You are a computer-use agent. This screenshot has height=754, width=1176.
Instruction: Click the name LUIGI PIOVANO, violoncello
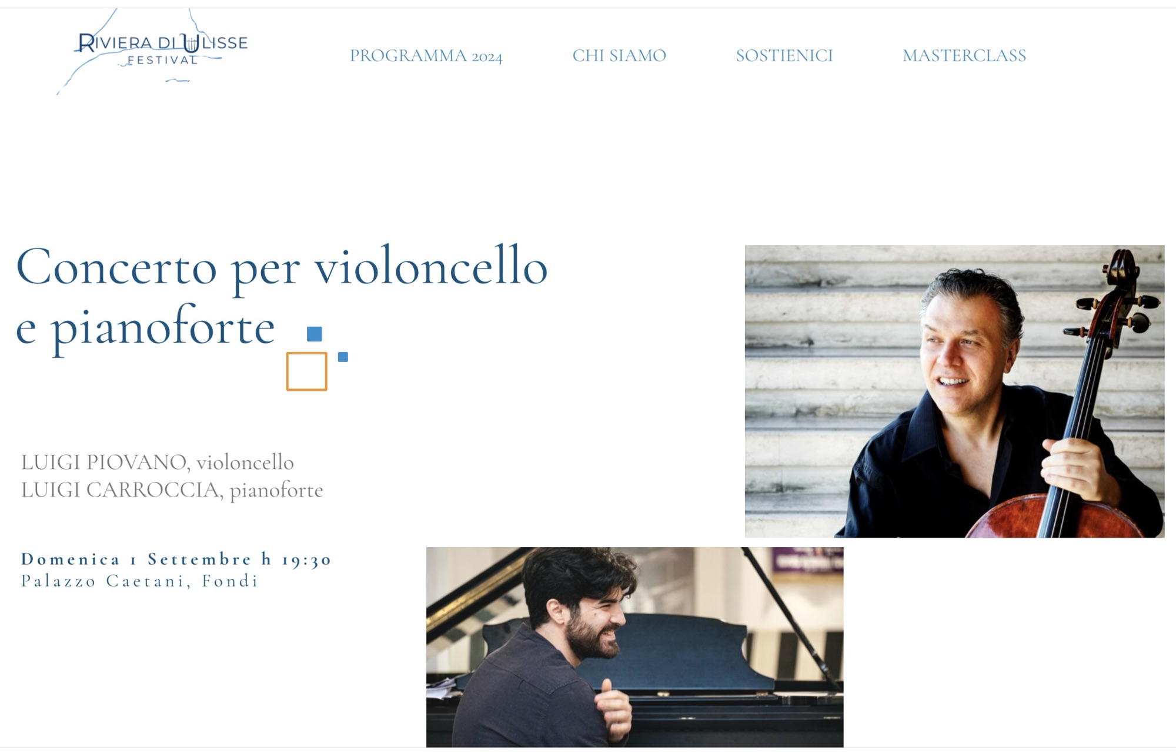point(158,463)
